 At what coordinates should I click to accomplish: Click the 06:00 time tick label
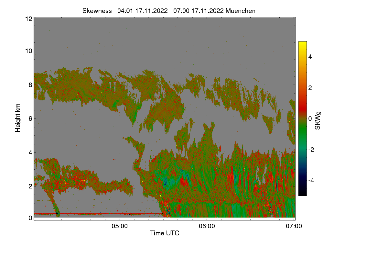(207, 227)
